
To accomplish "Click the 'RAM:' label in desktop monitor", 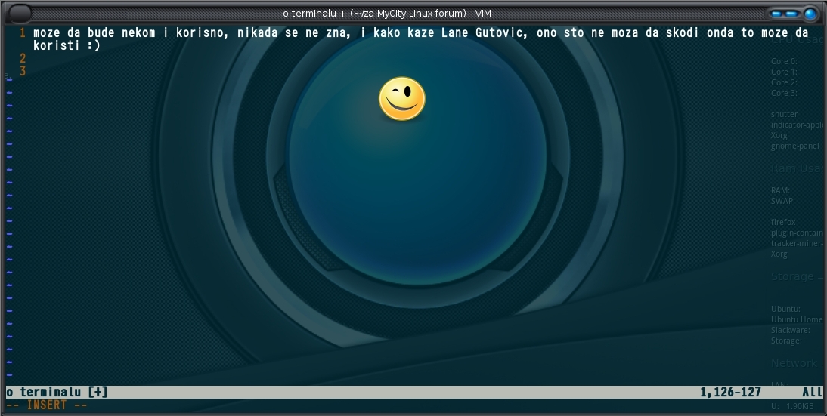I will [x=780, y=190].
